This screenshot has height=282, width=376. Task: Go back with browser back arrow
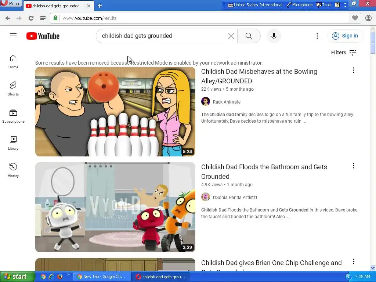pyautogui.click(x=8, y=18)
